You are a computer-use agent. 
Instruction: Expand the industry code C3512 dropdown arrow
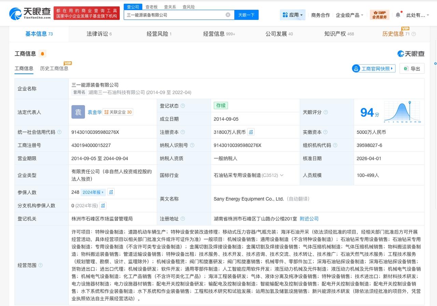281,175
